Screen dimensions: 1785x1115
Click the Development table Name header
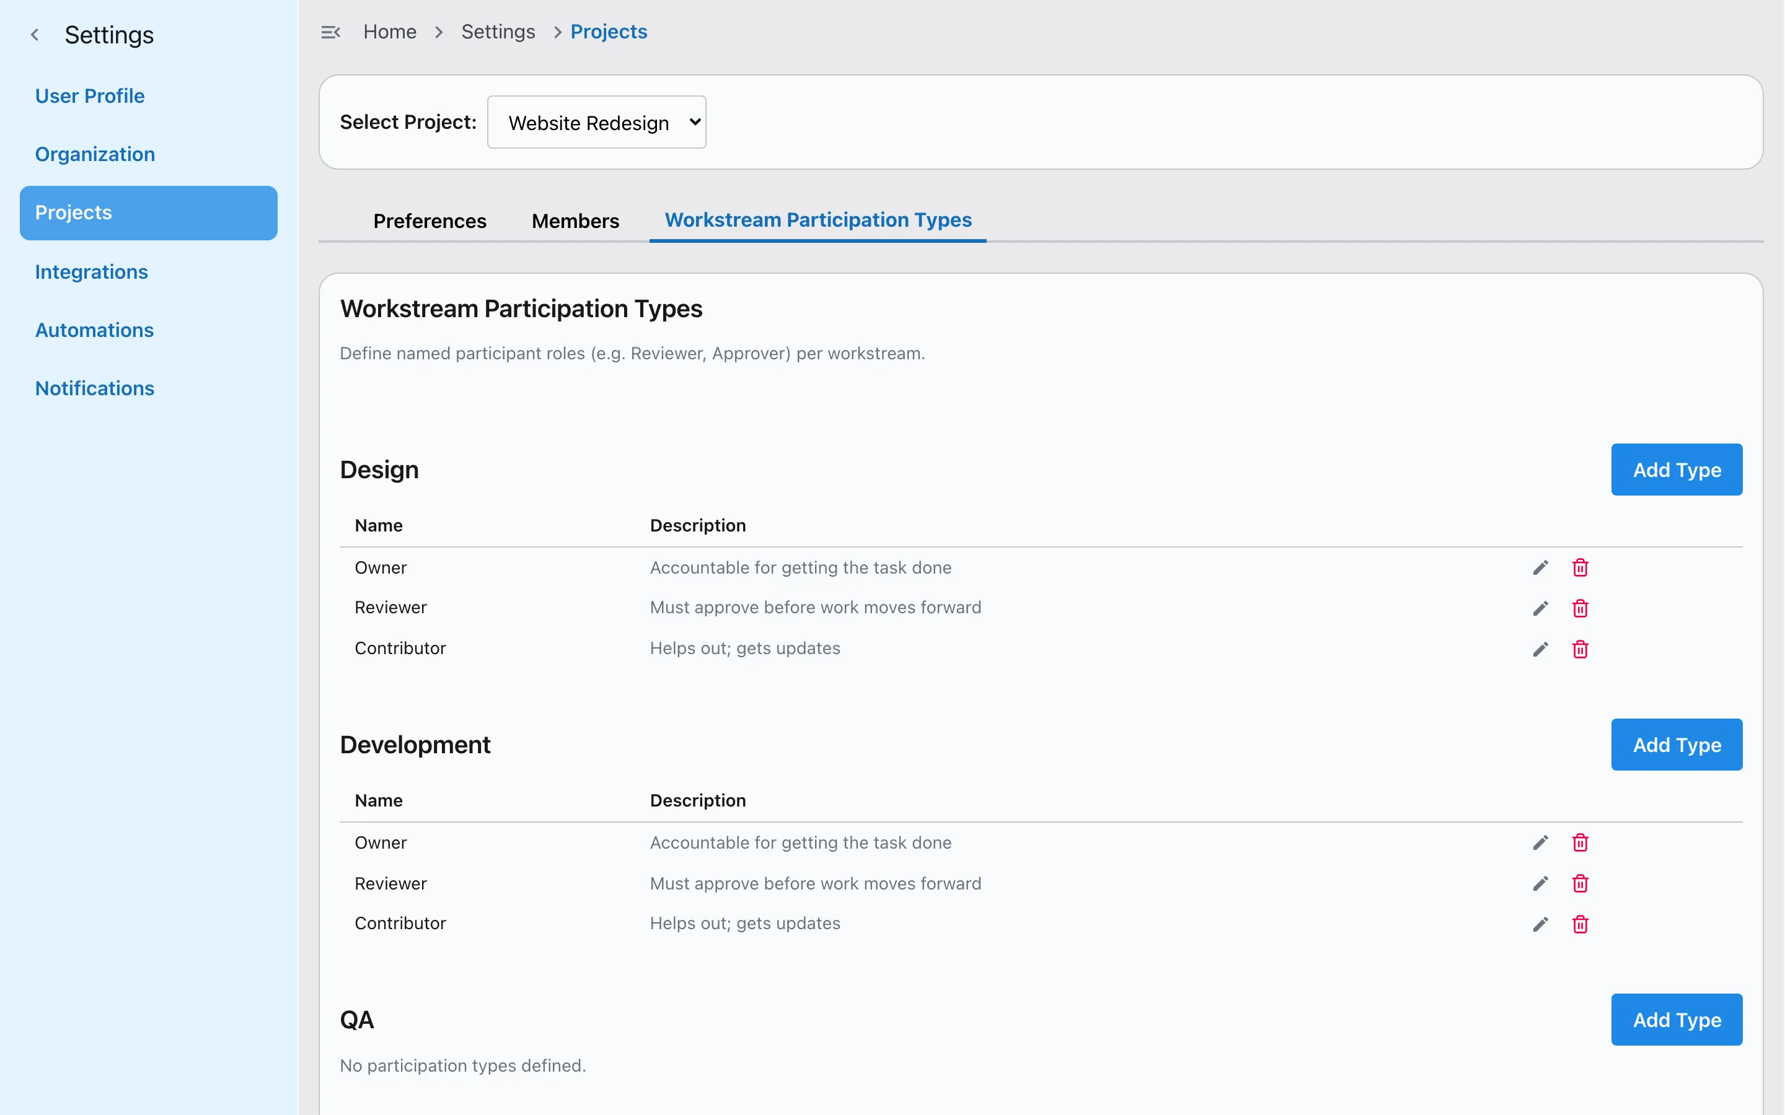[x=379, y=801]
